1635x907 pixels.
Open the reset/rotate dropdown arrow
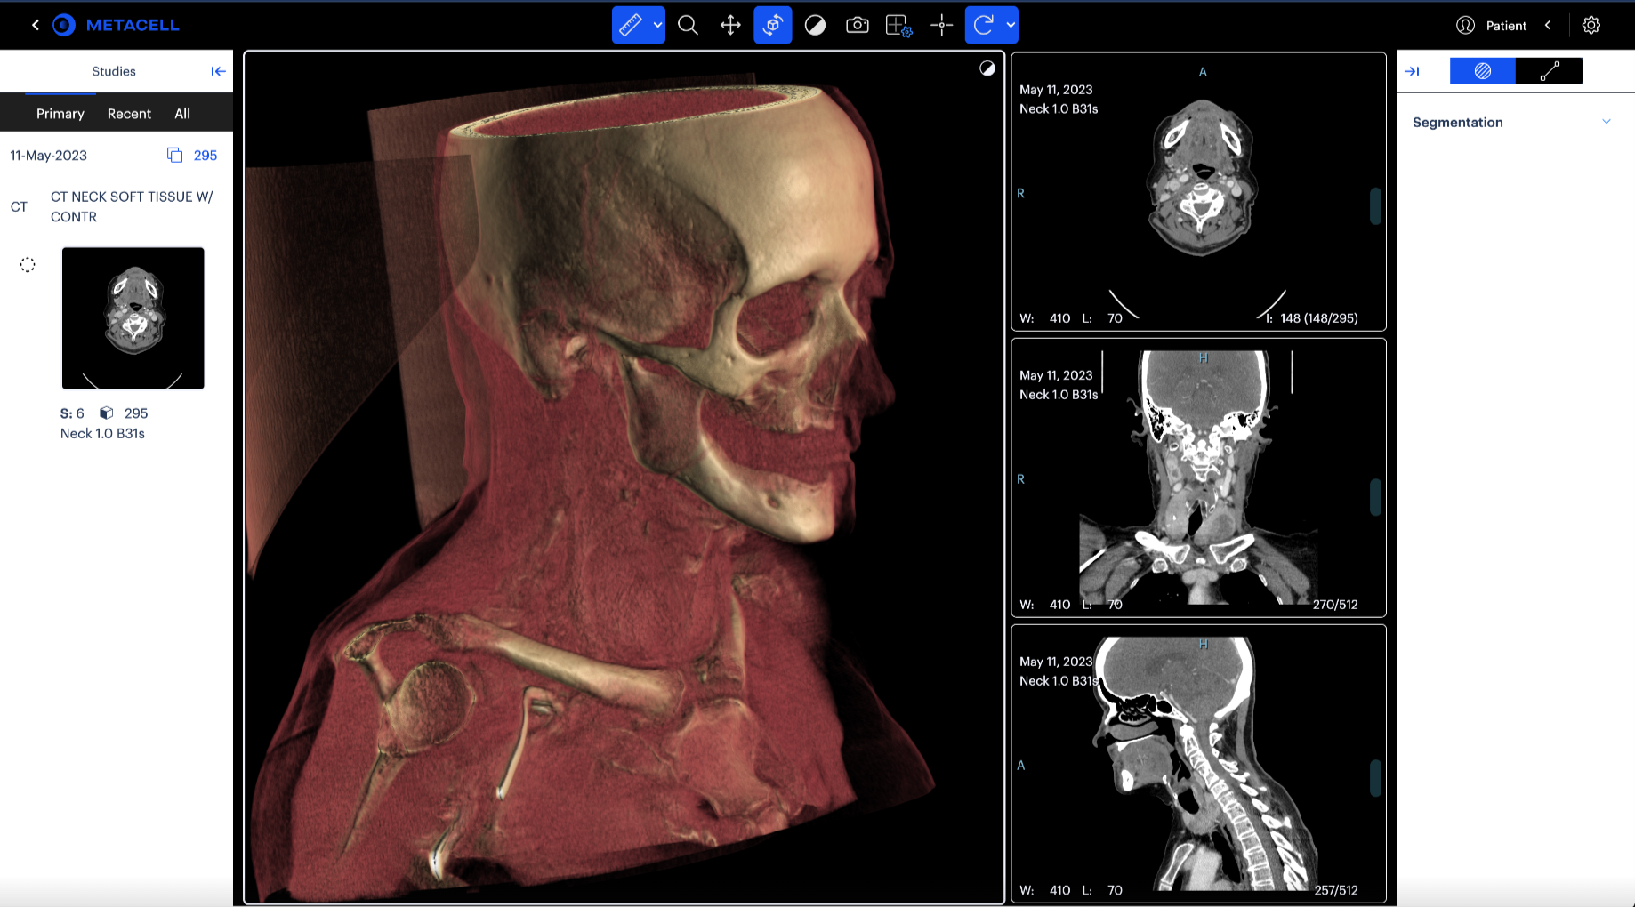1011,26
